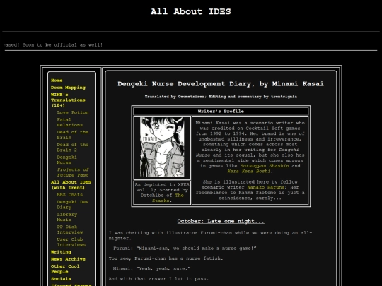The height and width of the screenshot is (286, 382).
Task: Open Dengeki Nurse translation page
Action: click(66, 160)
